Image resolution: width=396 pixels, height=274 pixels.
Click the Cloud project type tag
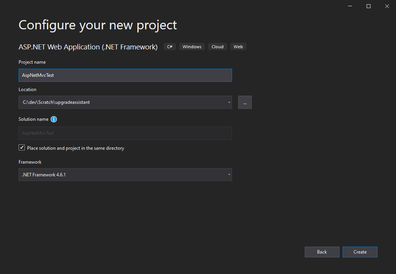coord(217,47)
